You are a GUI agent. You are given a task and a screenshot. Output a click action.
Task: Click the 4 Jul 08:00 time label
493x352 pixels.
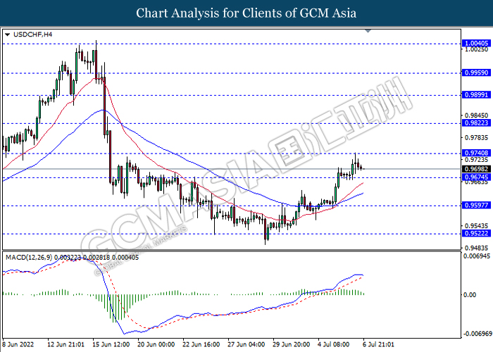[x=334, y=344]
